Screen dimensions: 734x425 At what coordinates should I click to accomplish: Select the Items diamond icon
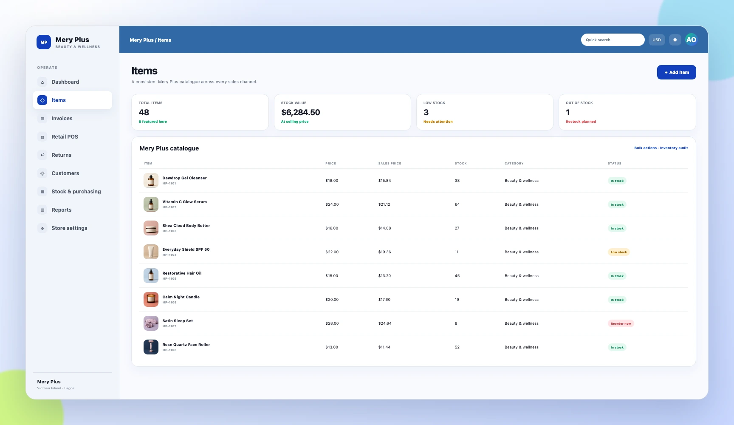(42, 100)
